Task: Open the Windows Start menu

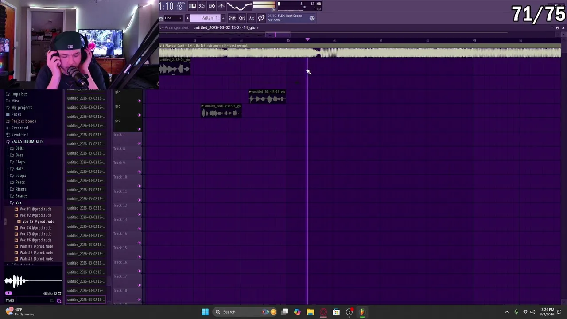Action: [205, 312]
